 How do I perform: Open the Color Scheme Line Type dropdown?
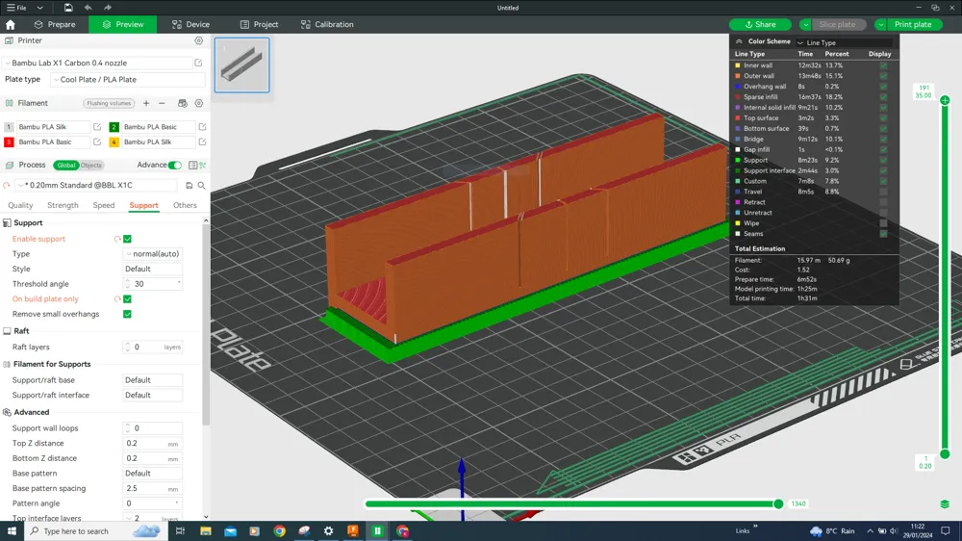pos(845,42)
